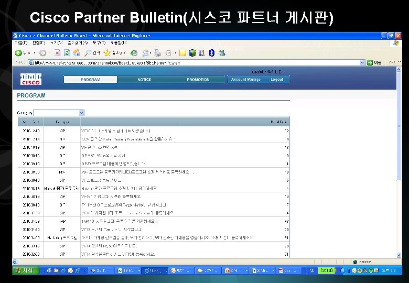Image resolution: width=409 pixels, height=283 pixels.
Task: Open the 파일(F) File menu
Action: click(x=21, y=42)
